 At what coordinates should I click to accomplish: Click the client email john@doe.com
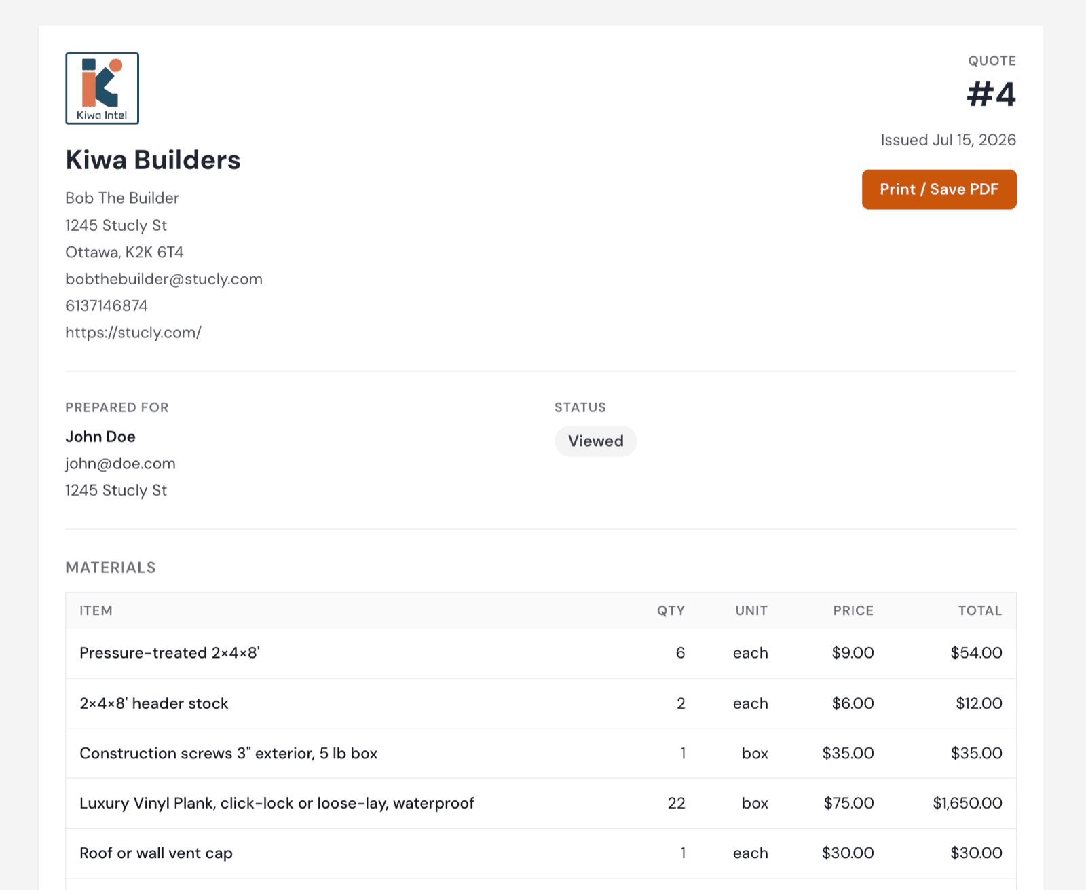click(x=120, y=464)
